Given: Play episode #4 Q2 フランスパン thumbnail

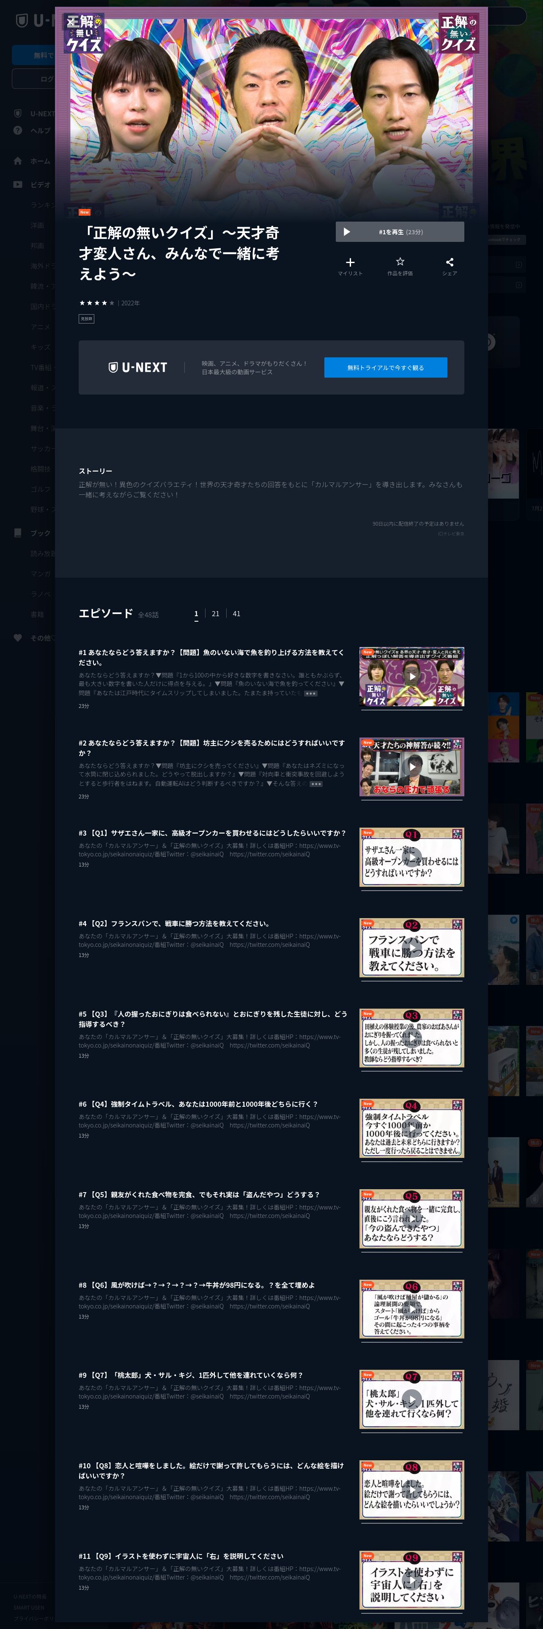Looking at the screenshot, I should (411, 947).
